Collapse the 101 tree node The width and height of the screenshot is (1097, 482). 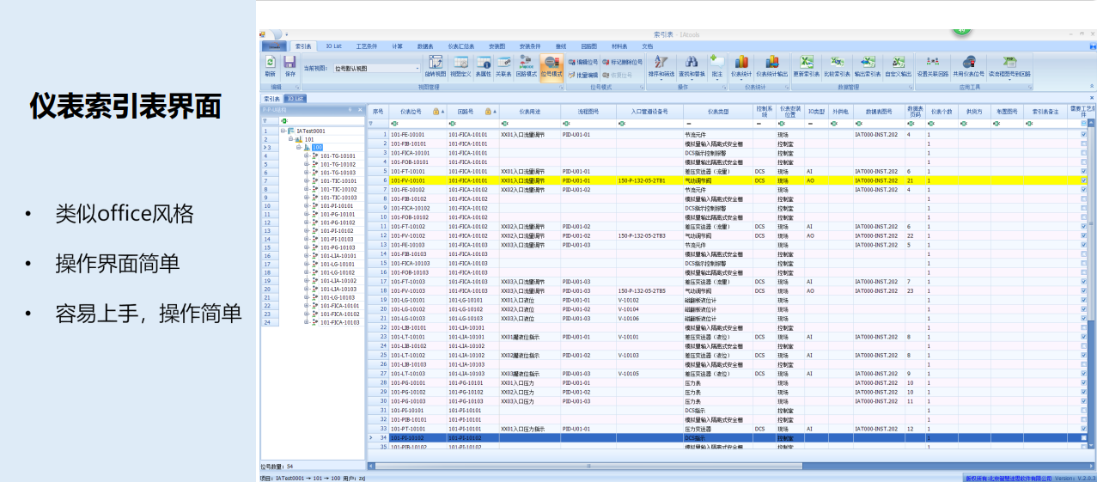pos(290,139)
